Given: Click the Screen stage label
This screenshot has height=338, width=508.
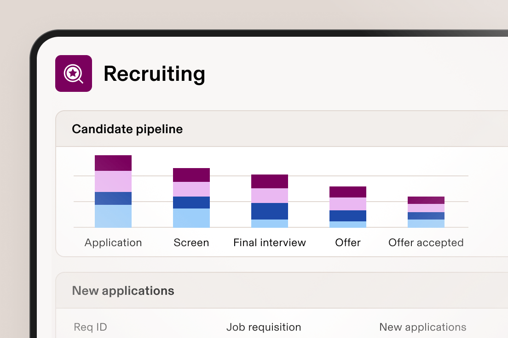Looking at the screenshot, I should (191, 242).
